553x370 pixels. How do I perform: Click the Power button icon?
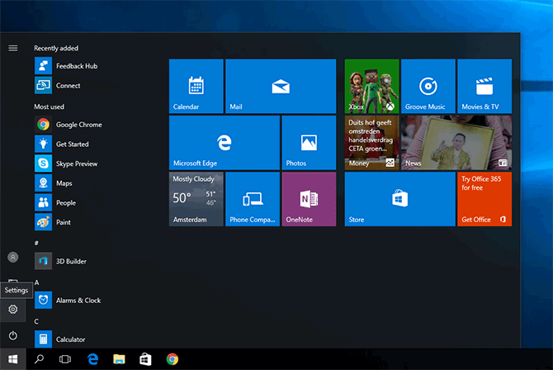pos(13,335)
